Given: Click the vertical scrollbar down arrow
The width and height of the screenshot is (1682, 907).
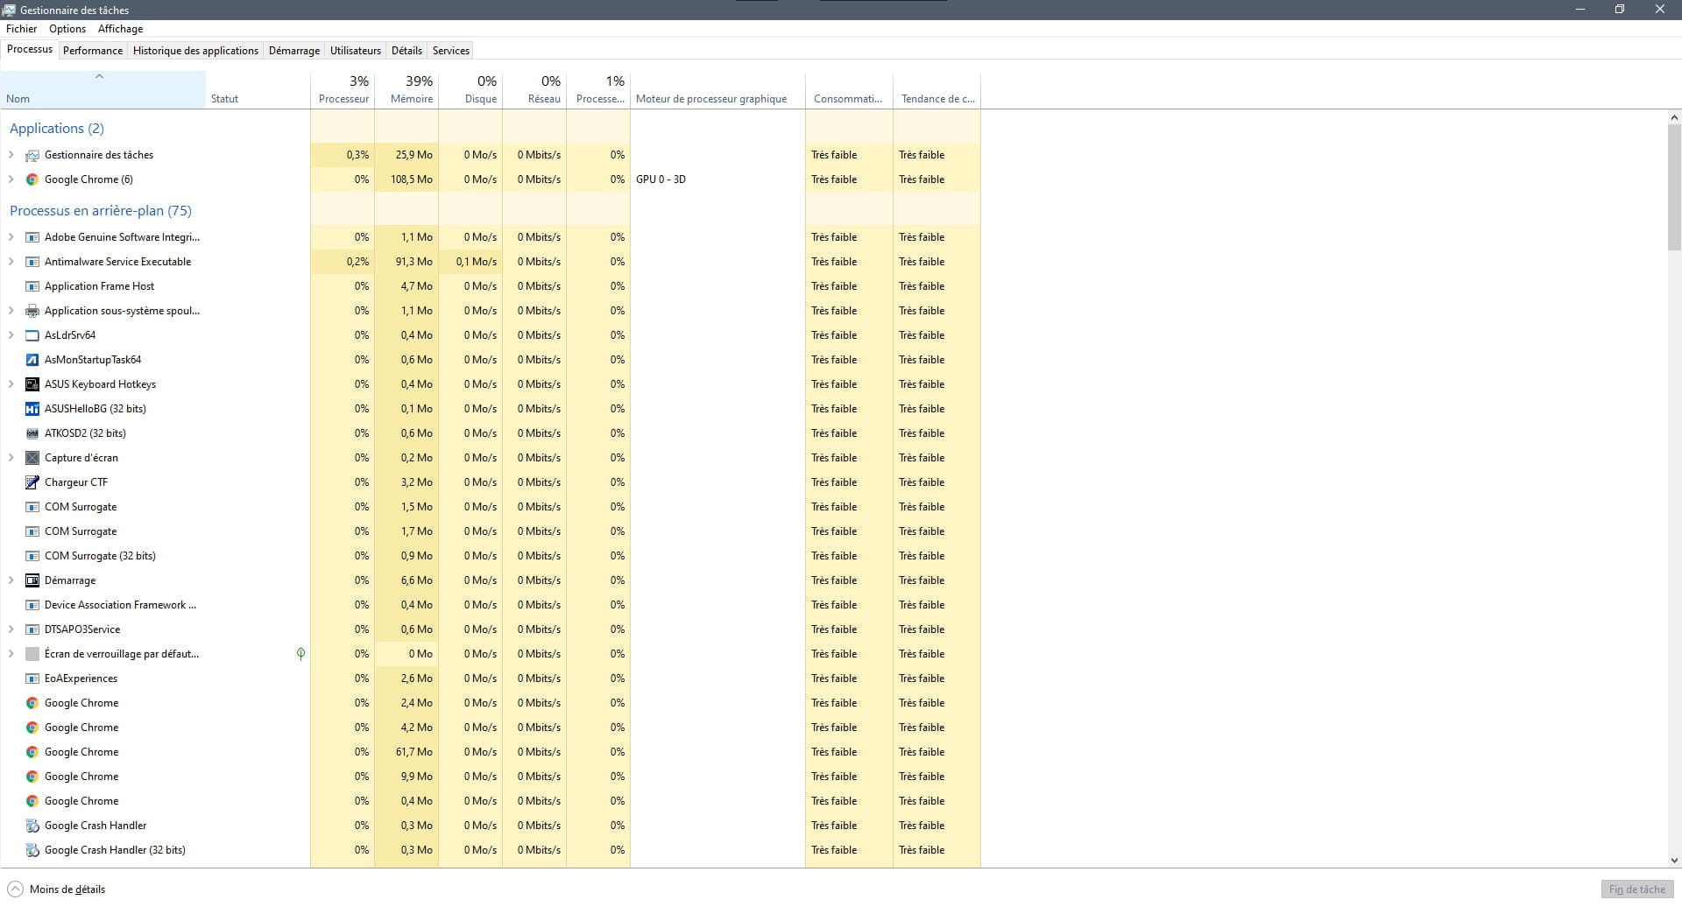Looking at the screenshot, I should tap(1674, 861).
